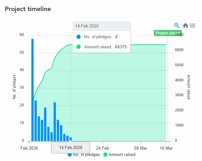The image size is (202, 161).
Task: Reset chart zoom with home icon
Action: (x=186, y=26)
